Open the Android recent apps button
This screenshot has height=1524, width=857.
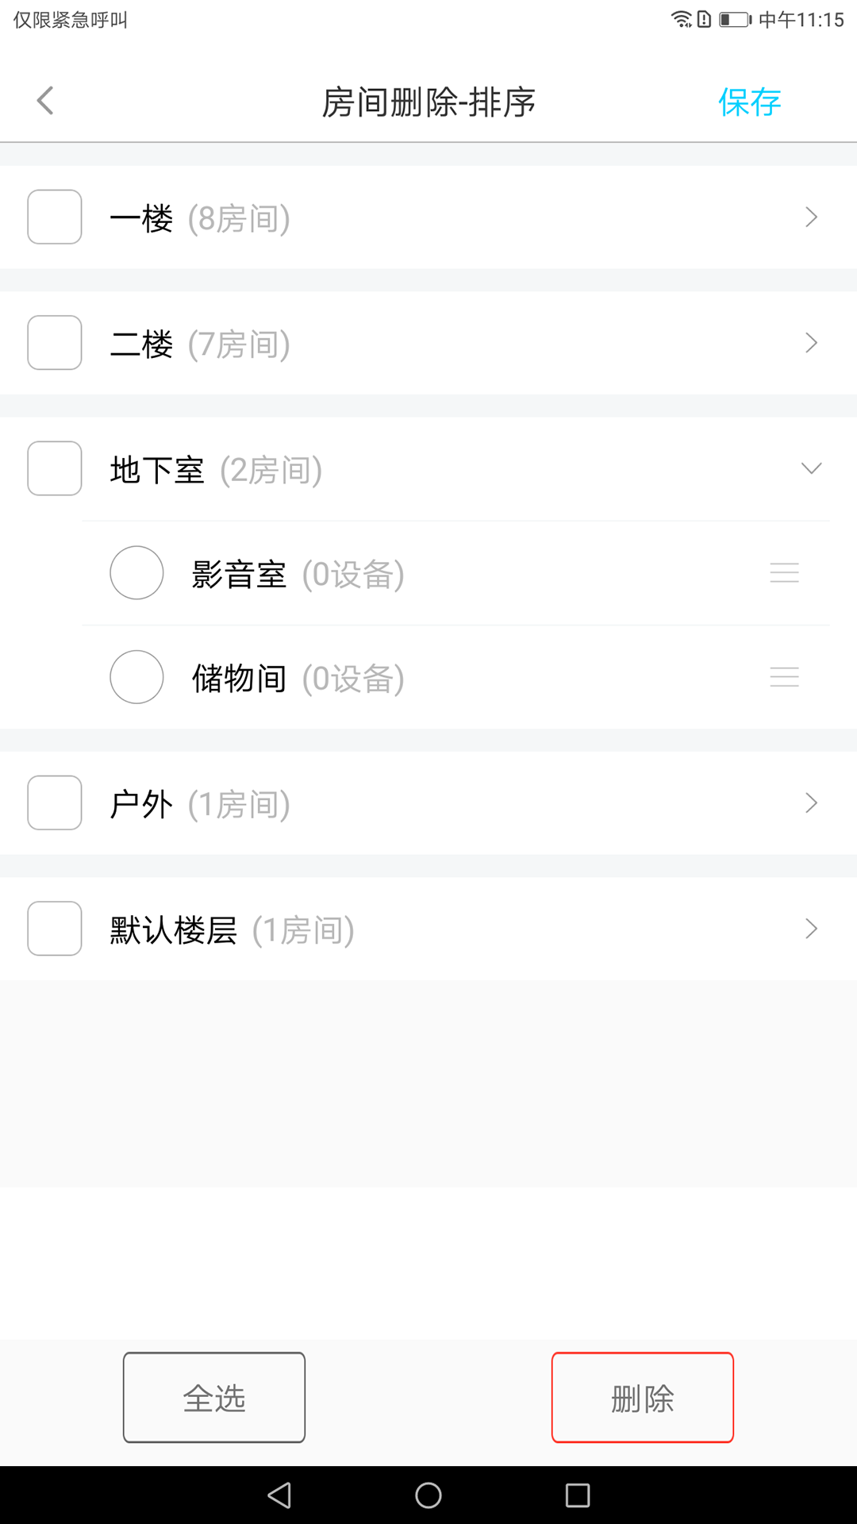tap(577, 1495)
